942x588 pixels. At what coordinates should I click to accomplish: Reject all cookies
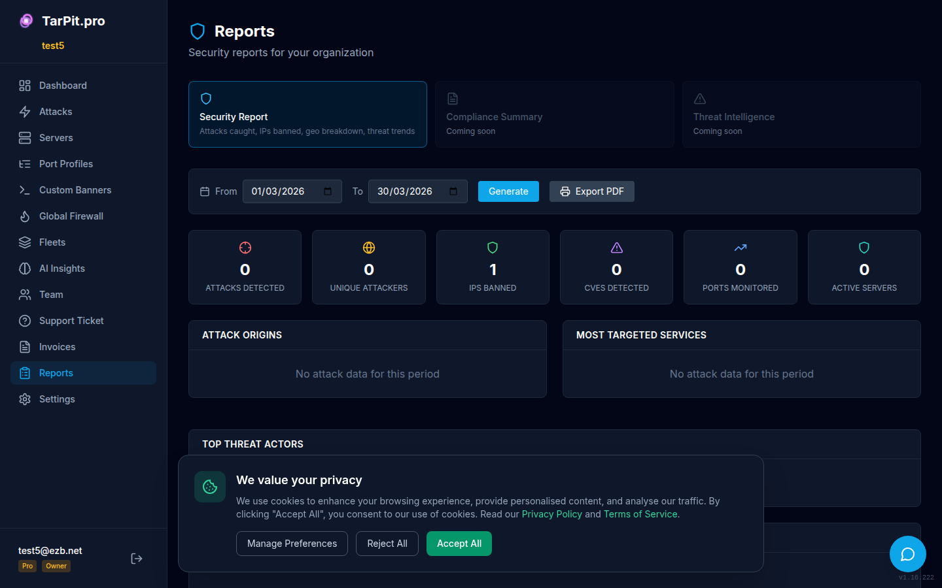tap(387, 544)
